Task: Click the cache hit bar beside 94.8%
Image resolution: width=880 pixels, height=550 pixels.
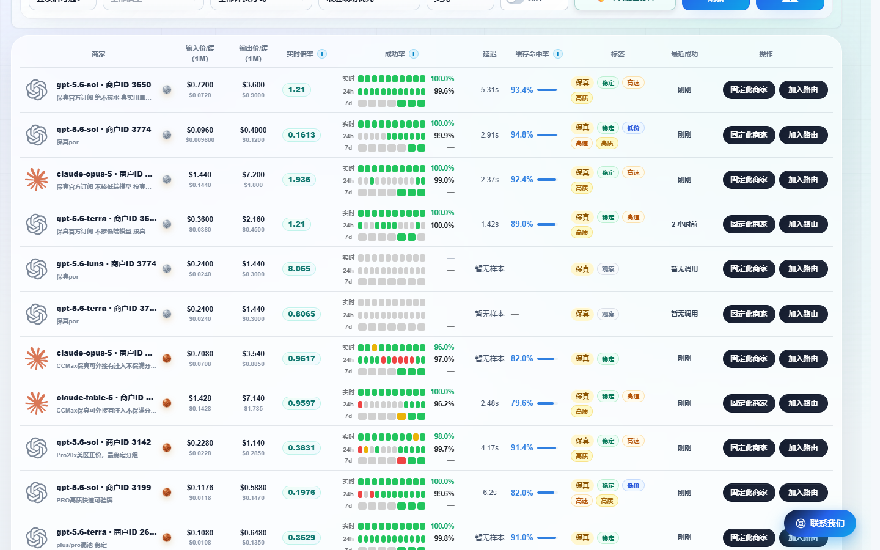Action: pyautogui.click(x=547, y=135)
